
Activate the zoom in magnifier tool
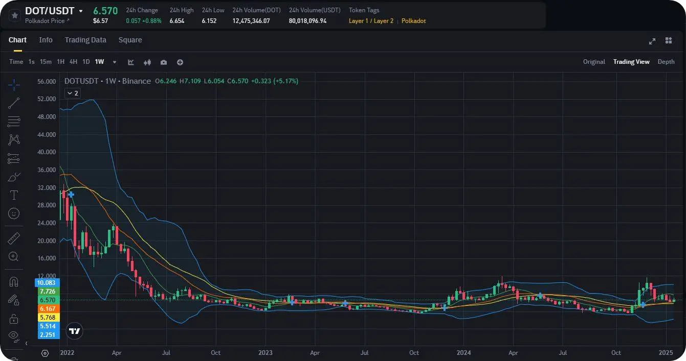[14, 256]
